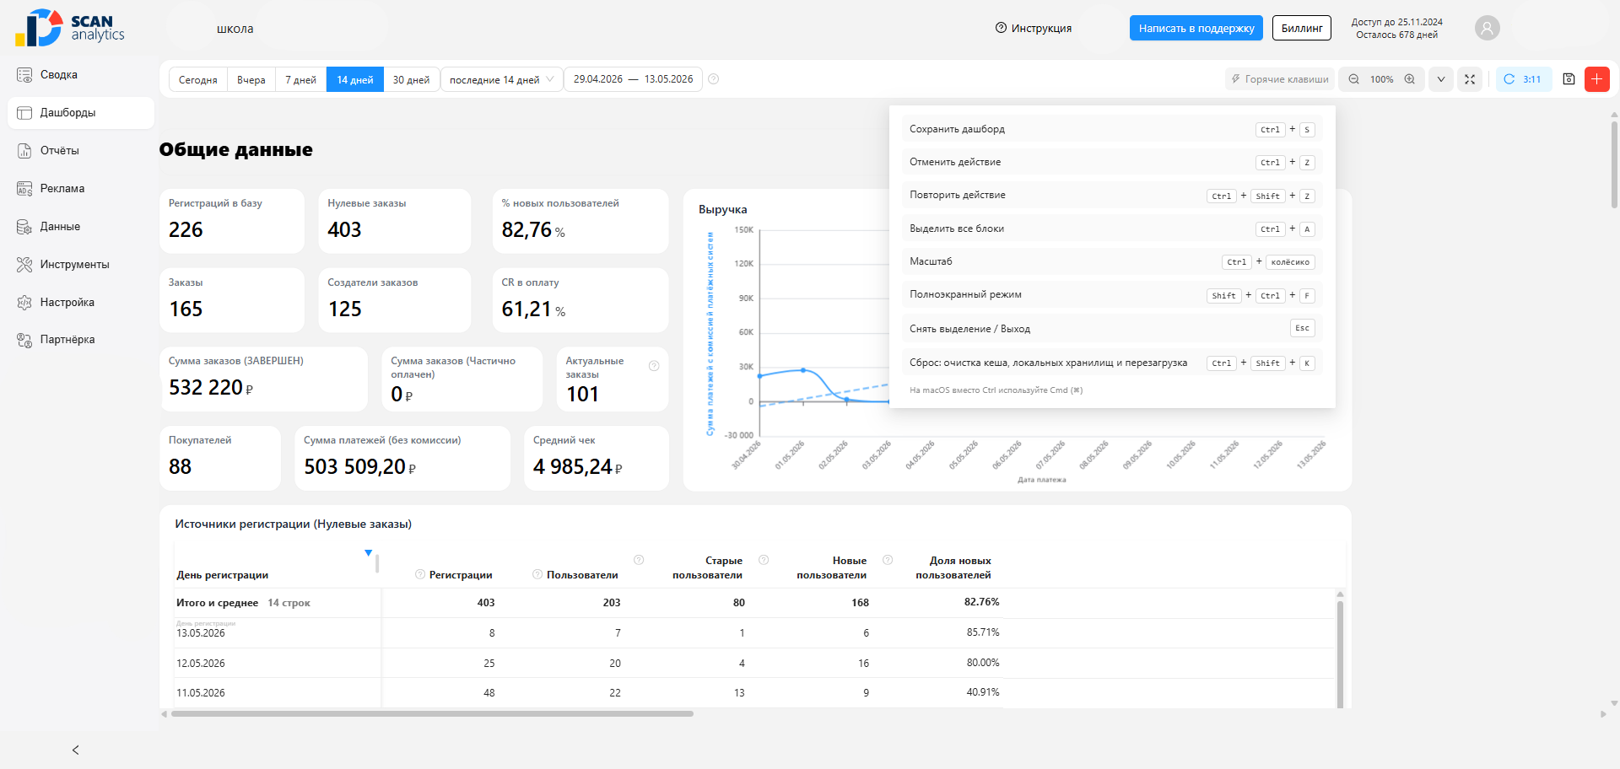Open the user profile avatar icon
1620x769 pixels.
[1488, 28]
